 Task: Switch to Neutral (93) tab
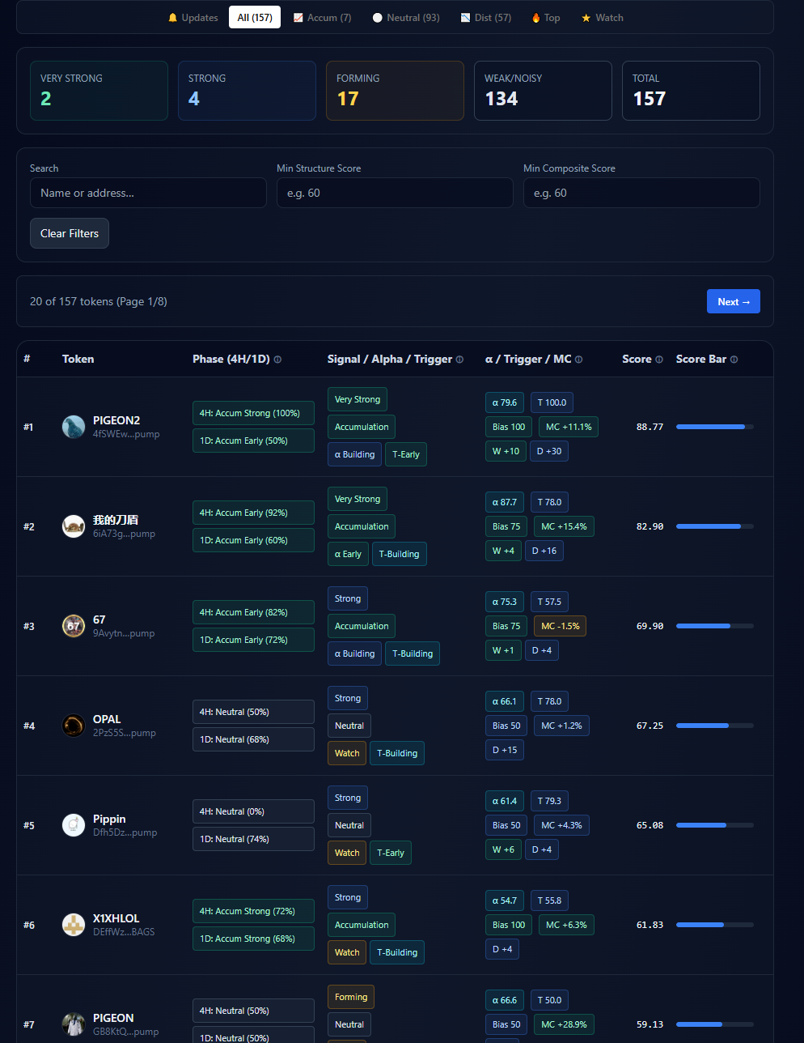(x=406, y=18)
